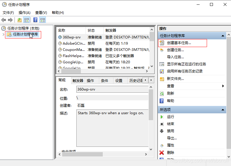Click the 已定义多个触发器 cell
231x166 pixels.
pyautogui.click(x=120, y=56)
